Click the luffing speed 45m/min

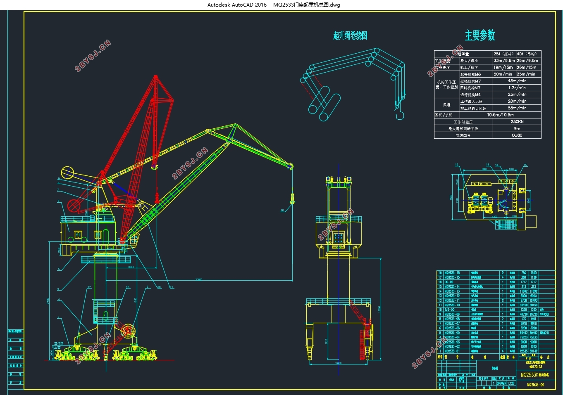coord(517,81)
